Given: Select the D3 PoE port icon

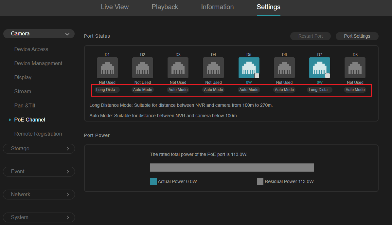Looking at the screenshot, I should 178,68.
